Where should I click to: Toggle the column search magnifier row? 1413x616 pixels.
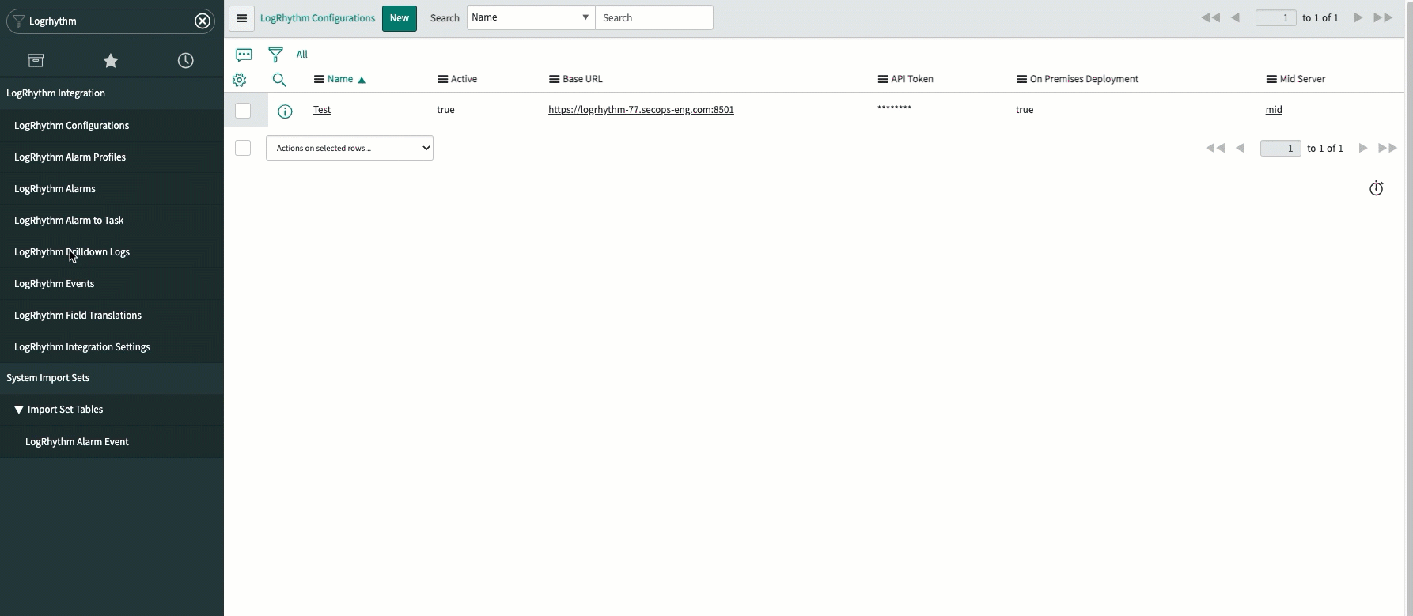click(279, 80)
